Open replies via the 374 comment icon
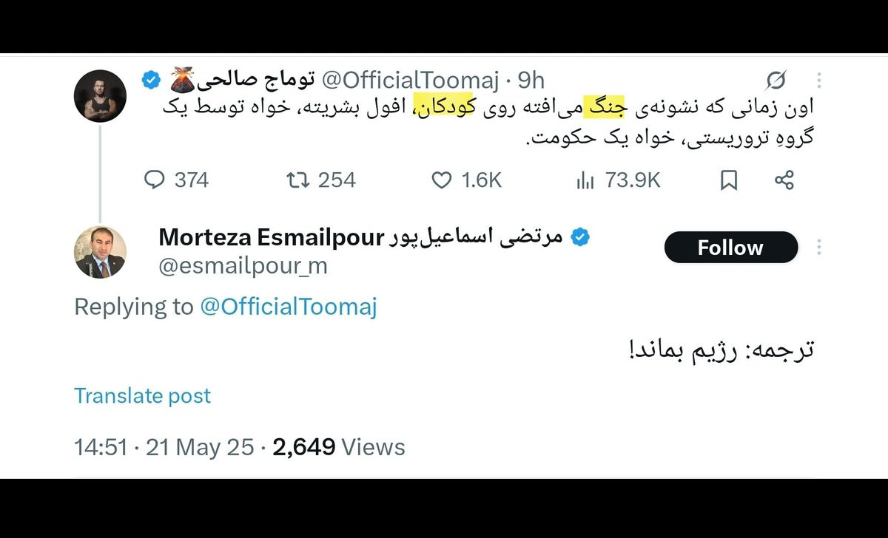 pyautogui.click(x=154, y=180)
